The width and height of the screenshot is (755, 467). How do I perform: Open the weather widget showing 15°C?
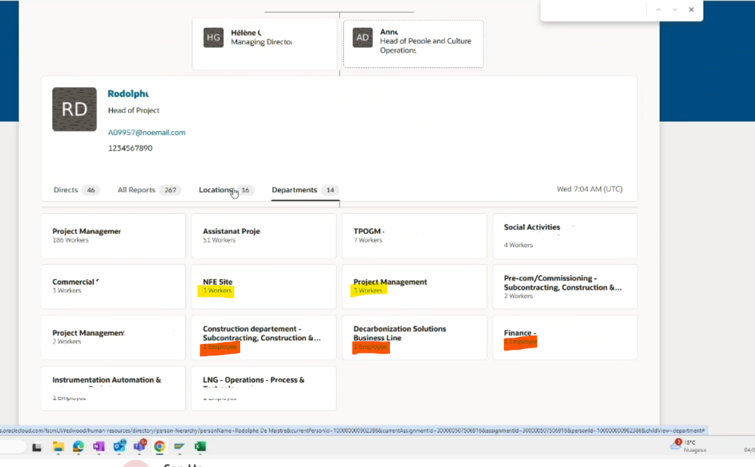[687, 447]
